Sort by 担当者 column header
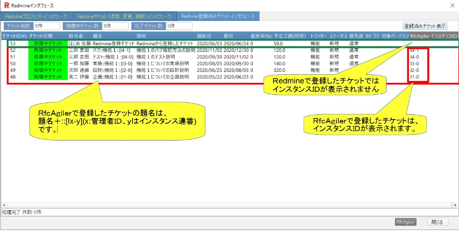Screen dimensions: 459x231 79,36
